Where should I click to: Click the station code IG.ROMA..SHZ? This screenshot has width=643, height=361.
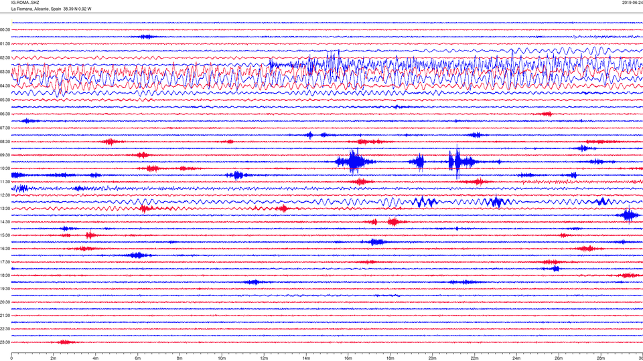coord(25,3)
